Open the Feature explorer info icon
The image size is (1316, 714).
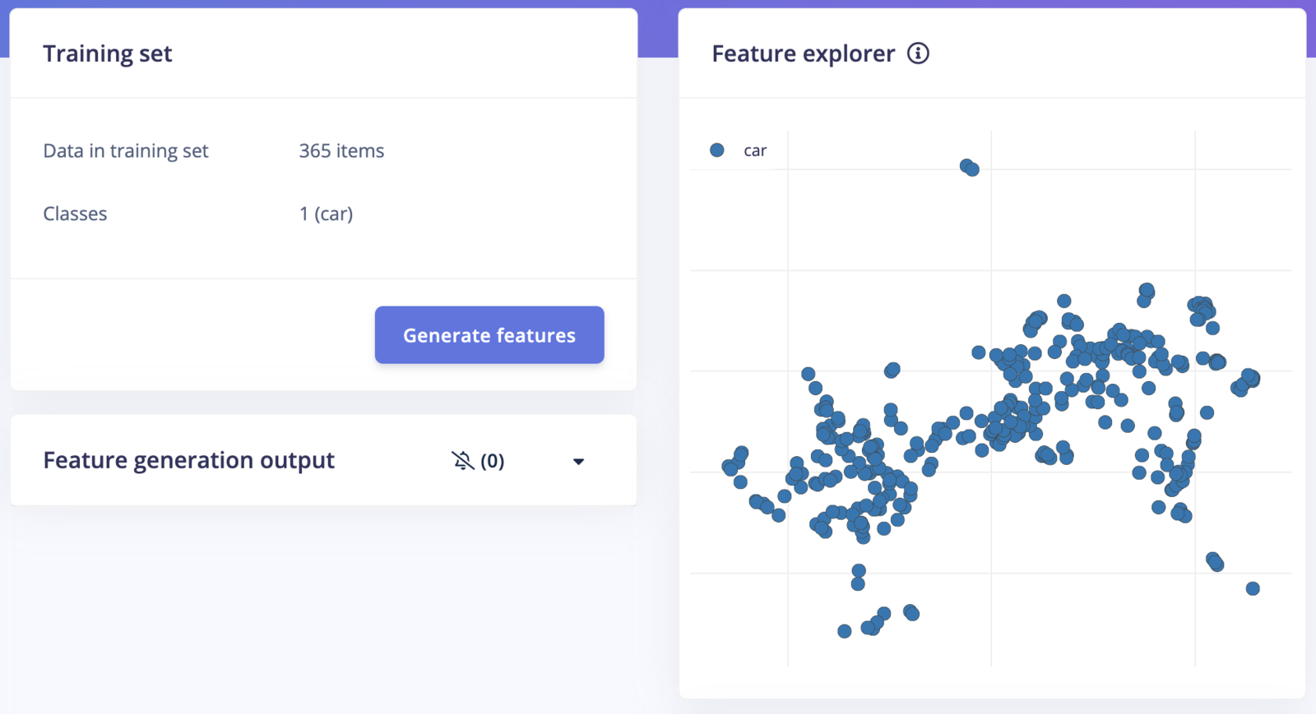(x=918, y=53)
